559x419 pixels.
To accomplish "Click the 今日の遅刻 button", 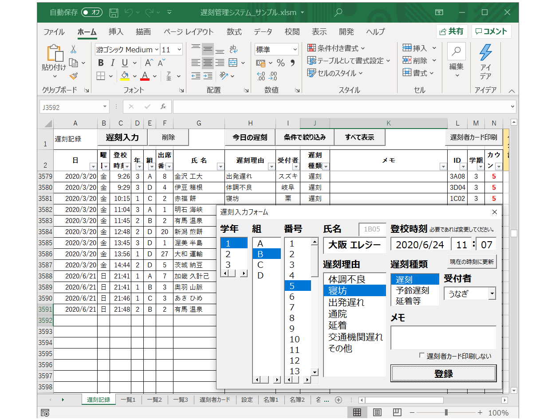I will coord(250,137).
